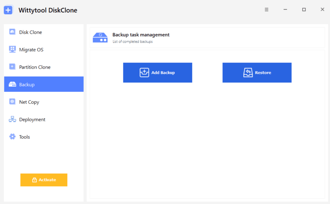Click the Wittytool DiskClone logo icon
The image size is (330, 204).
pos(8,10)
